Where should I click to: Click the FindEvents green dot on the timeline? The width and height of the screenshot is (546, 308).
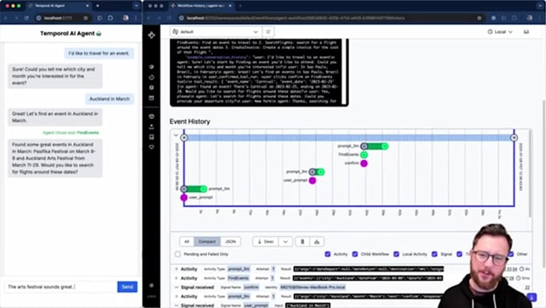(x=364, y=154)
